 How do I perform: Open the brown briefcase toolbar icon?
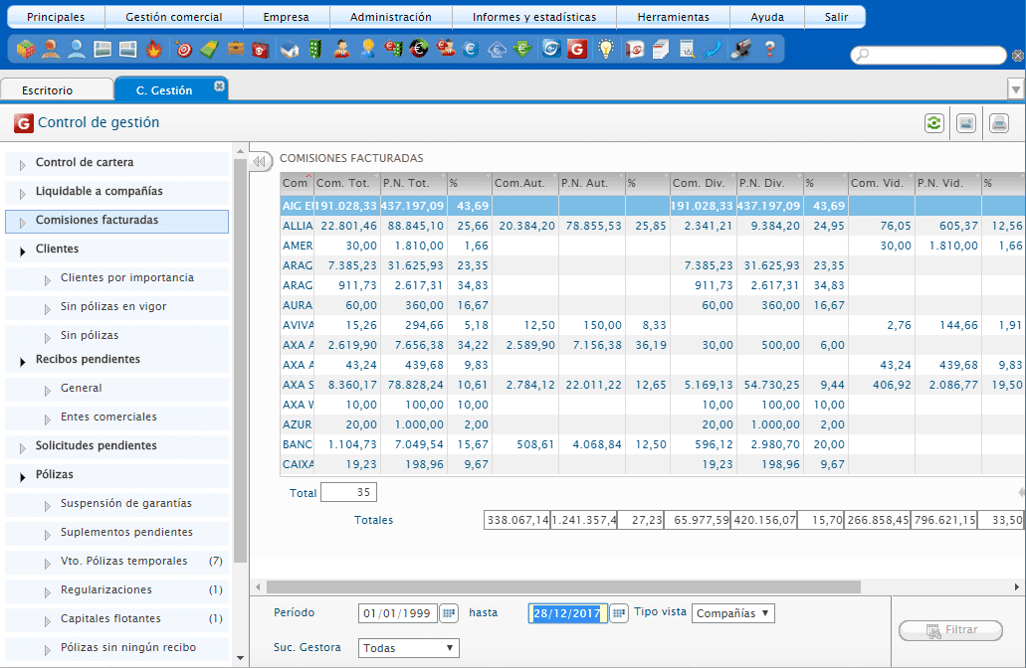[x=236, y=49]
